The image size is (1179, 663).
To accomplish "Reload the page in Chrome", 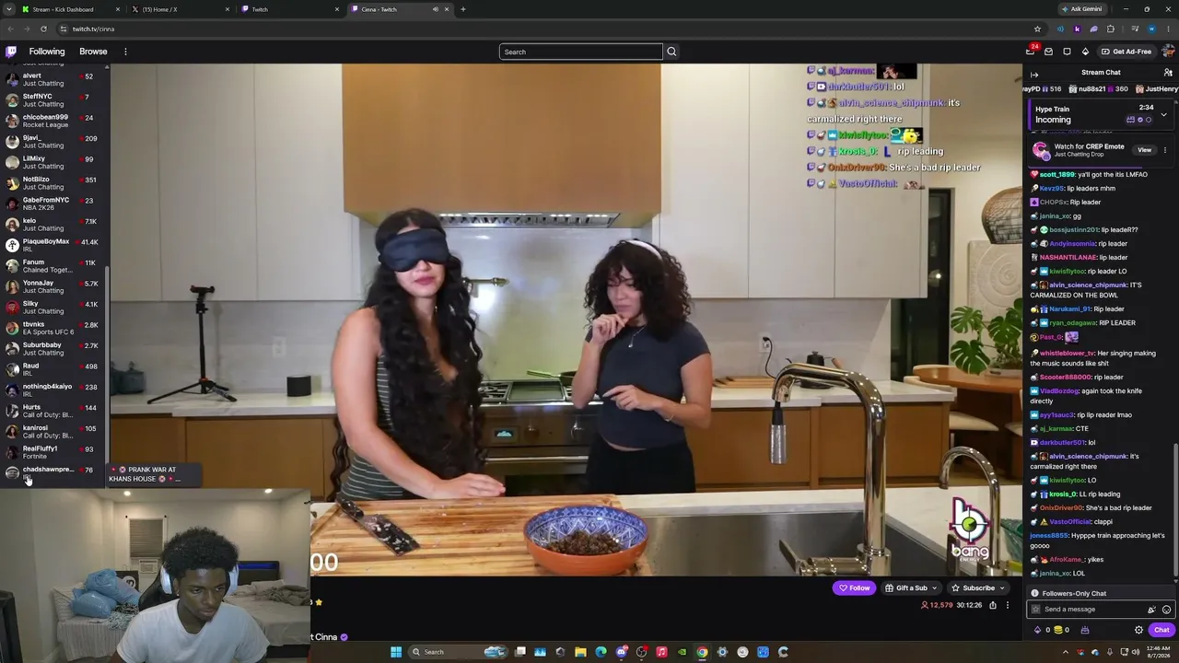I will [x=43, y=29].
